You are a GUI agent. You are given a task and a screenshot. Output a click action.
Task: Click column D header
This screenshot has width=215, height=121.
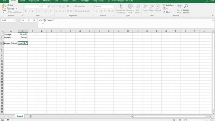(x=42, y=31)
